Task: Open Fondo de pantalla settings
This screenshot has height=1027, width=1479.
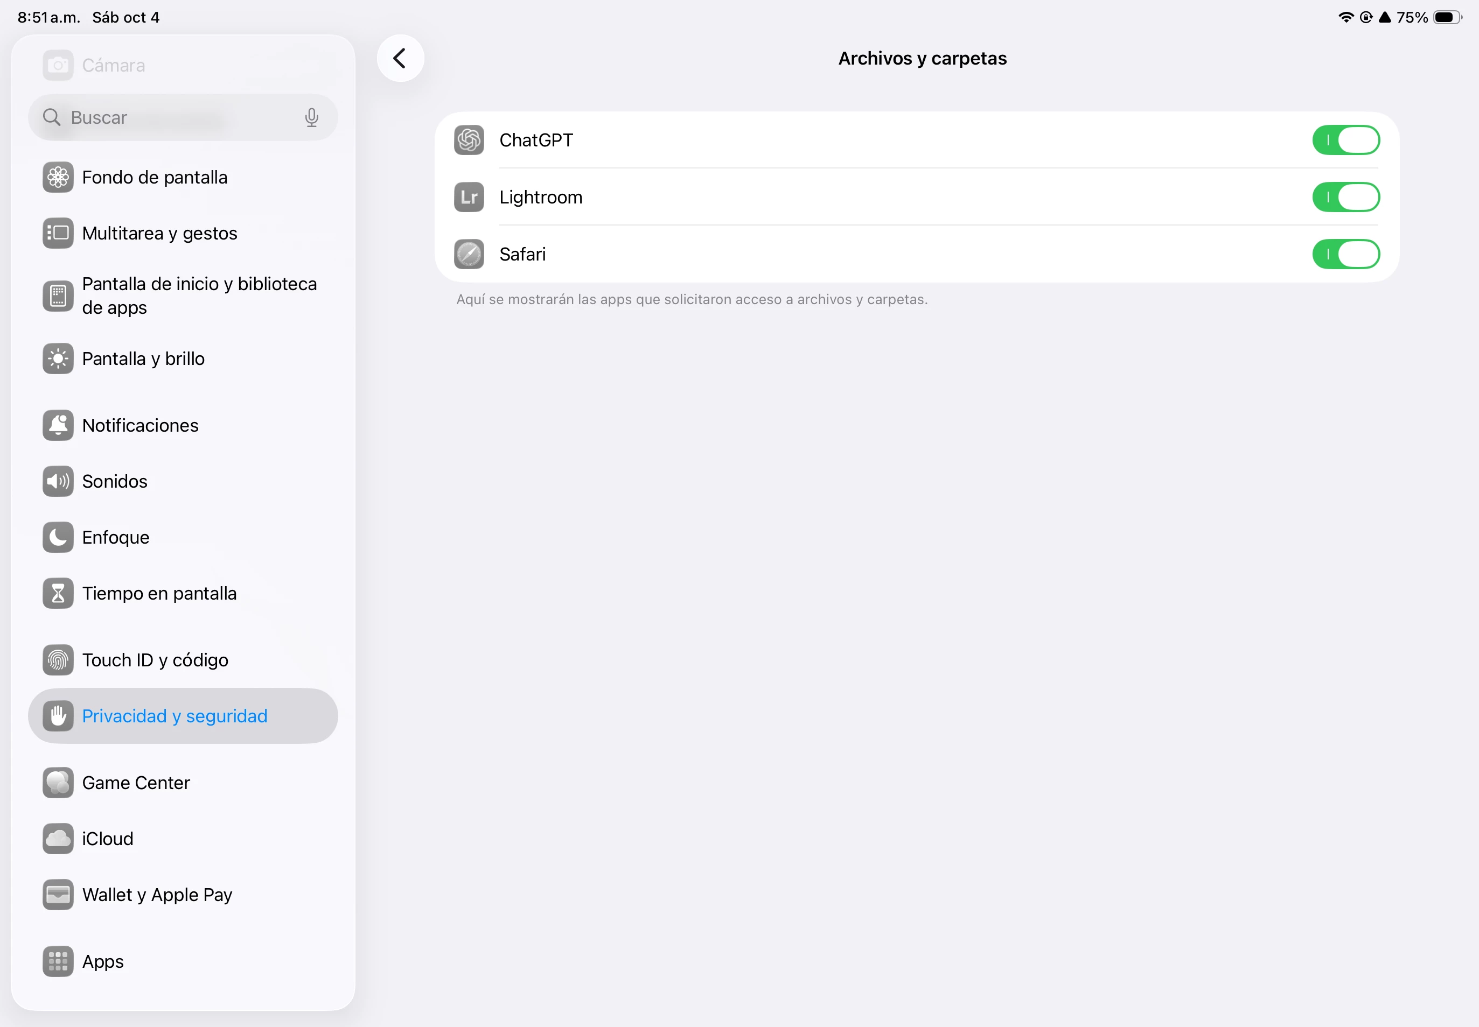Action: [155, 178]
